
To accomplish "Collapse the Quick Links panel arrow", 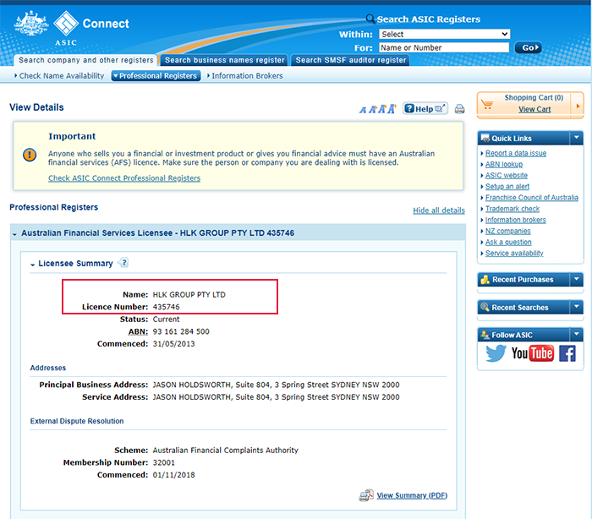I will click(x=576, y=138).
